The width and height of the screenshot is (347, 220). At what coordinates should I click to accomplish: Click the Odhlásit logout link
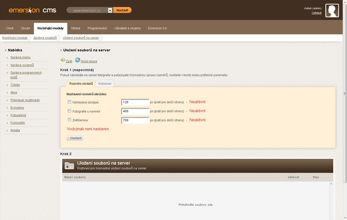pyautogui.click(x=317, y=13)
